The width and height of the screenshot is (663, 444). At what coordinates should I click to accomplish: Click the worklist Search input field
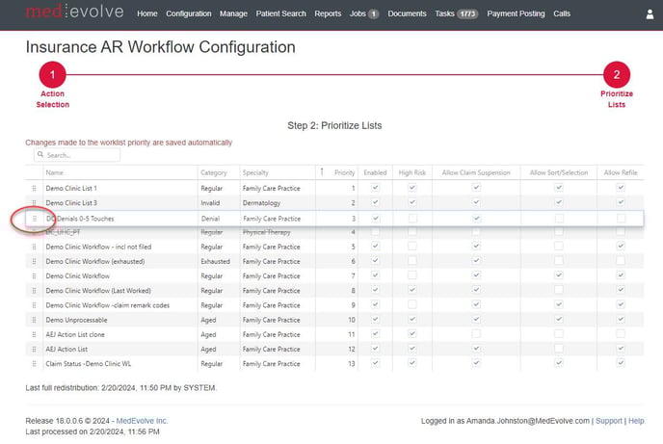coord(77,154)
